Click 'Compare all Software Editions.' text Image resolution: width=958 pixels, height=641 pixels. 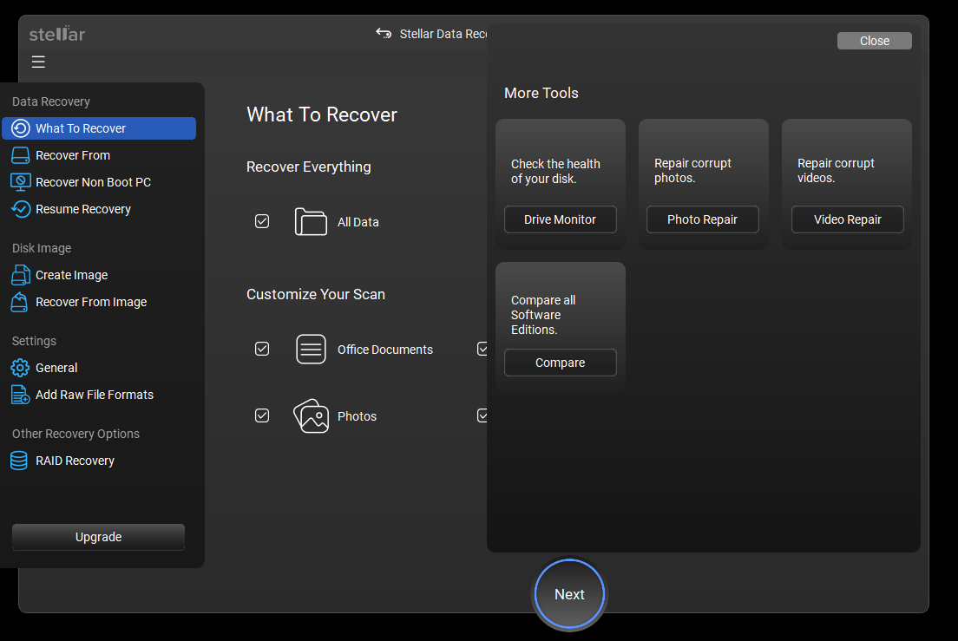pyautogui.click(x=543, y=315)
